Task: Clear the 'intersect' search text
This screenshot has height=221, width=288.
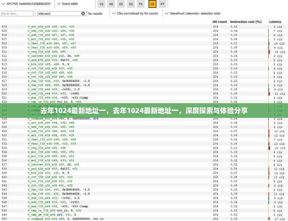Action: 83,14
